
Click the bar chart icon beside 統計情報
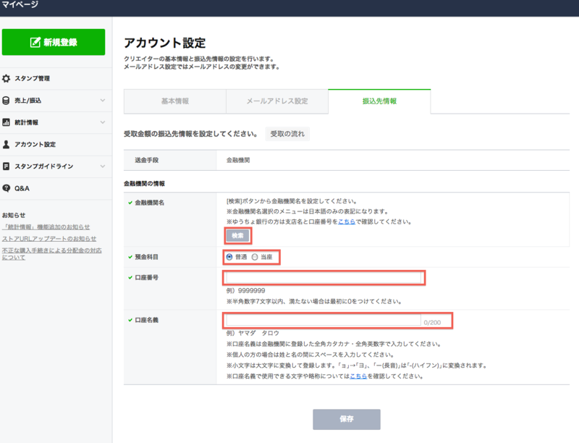[6, 122]
